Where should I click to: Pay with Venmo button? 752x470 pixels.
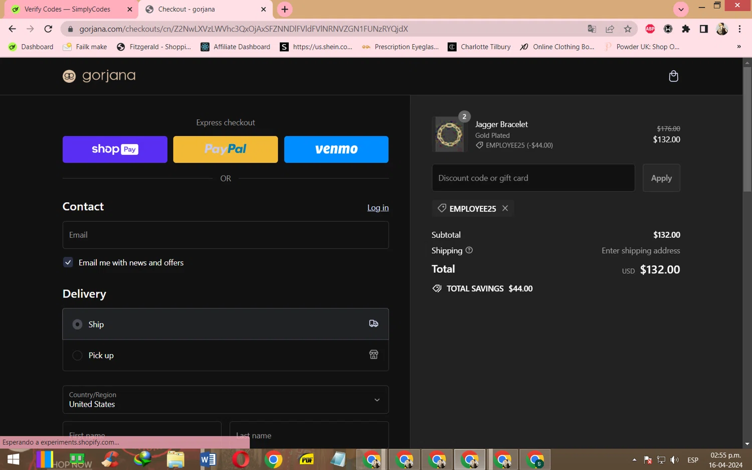[336, 149]
